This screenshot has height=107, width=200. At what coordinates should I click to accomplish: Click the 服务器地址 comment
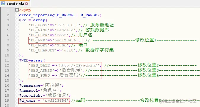[x=102, y=25]
